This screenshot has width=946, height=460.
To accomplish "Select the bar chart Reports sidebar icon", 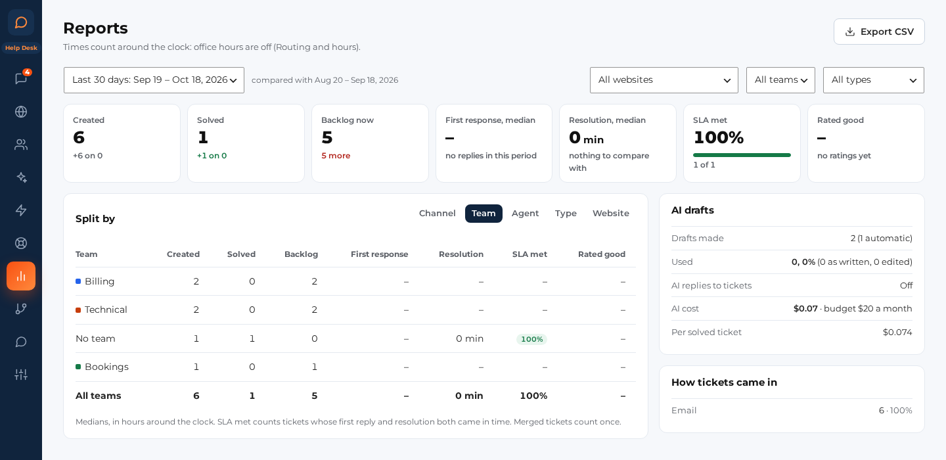I will click(x=21, y=276).
